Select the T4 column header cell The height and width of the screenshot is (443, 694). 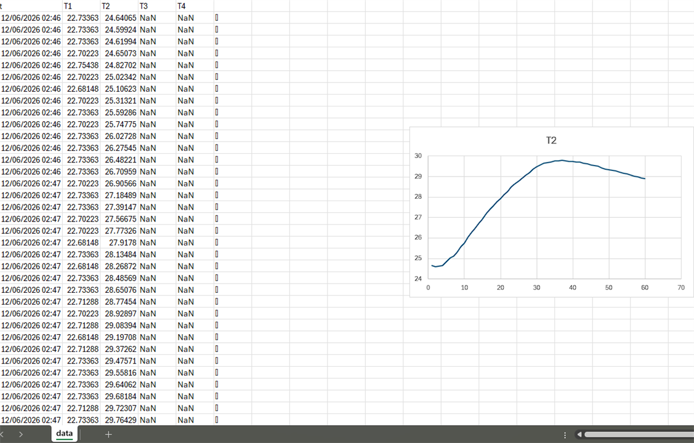(x=195, y=6)
